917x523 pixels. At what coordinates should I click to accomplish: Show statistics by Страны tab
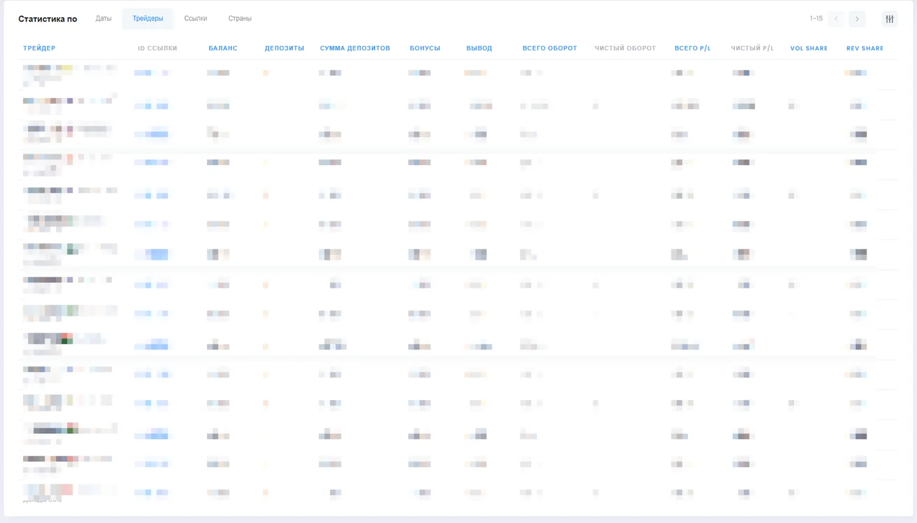coord(240,19)
